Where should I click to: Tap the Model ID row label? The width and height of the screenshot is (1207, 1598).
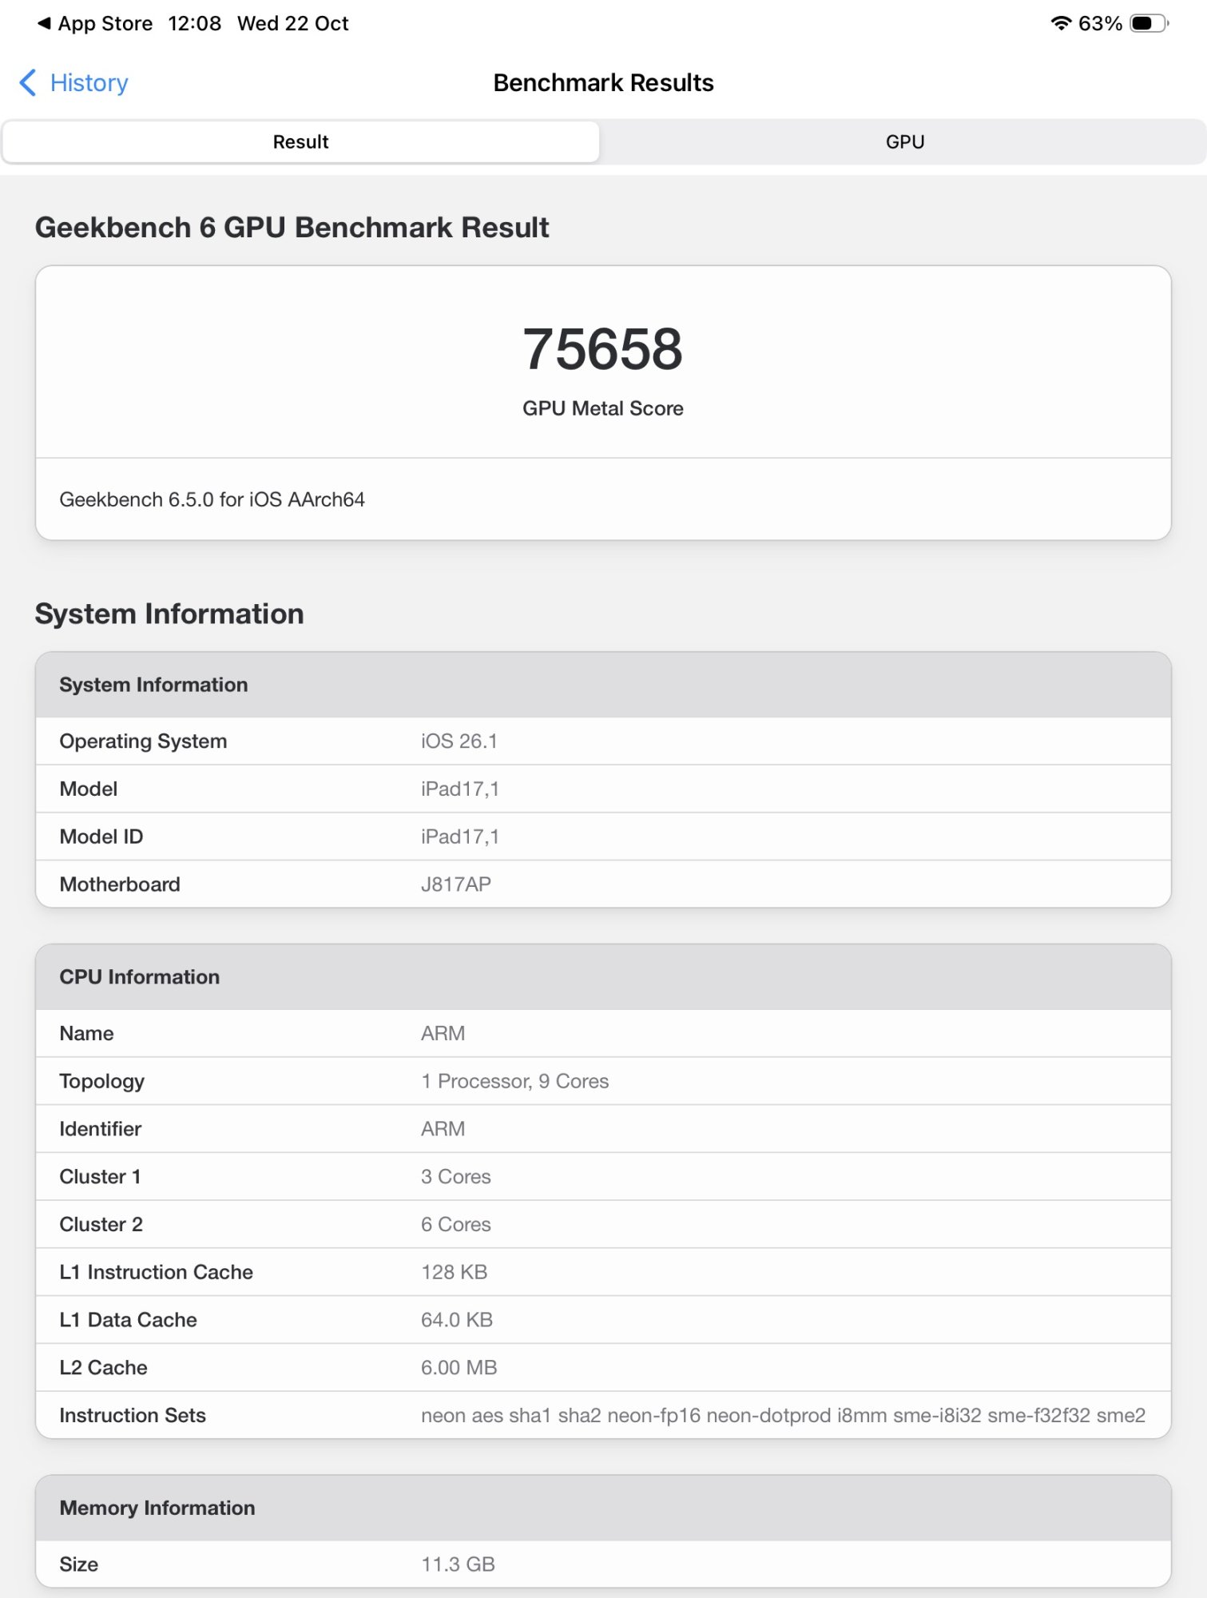[x=101, y=837]
